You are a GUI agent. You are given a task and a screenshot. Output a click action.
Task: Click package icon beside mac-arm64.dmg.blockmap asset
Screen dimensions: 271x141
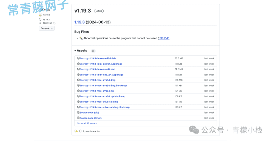pos(78,85)
